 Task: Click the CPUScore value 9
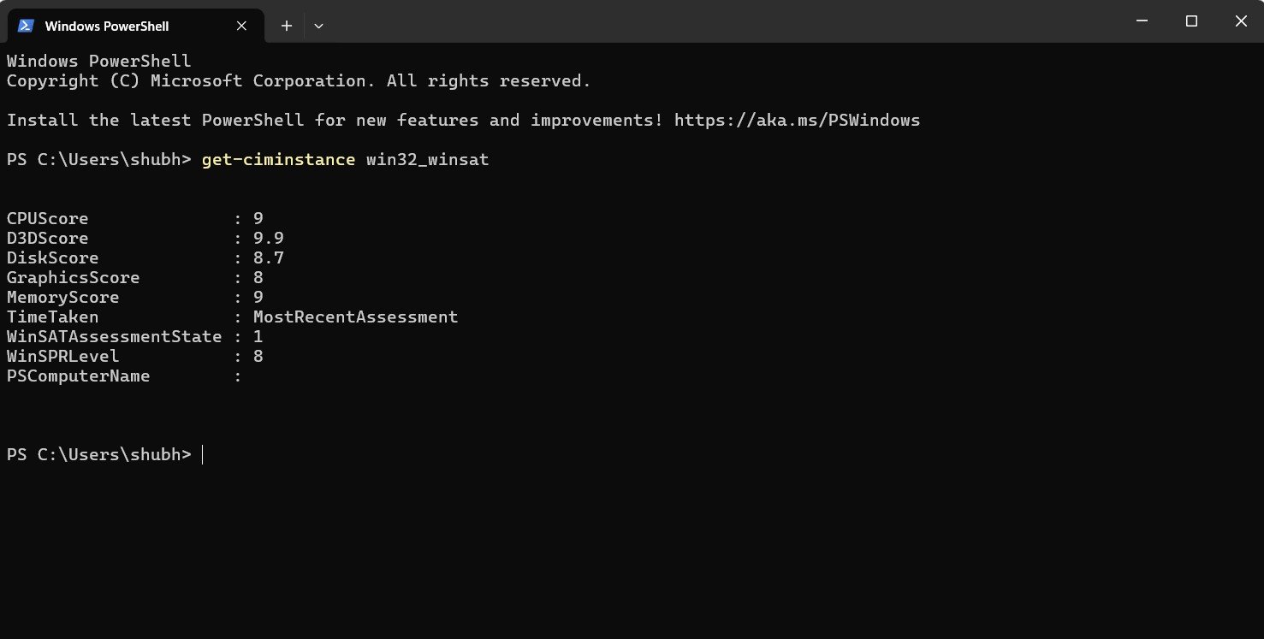[x=258, y=219]
